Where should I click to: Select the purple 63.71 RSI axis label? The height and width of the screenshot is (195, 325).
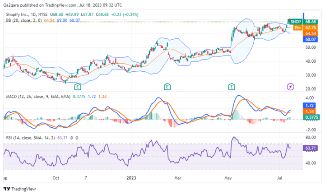pyautogui.click(x=310, y=148)
